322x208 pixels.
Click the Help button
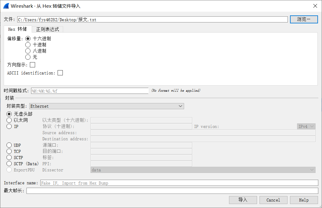coord(304,200)
